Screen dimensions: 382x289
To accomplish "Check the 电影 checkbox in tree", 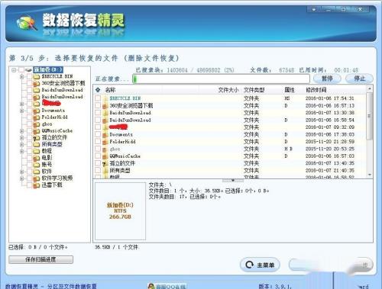I will 30,158.
